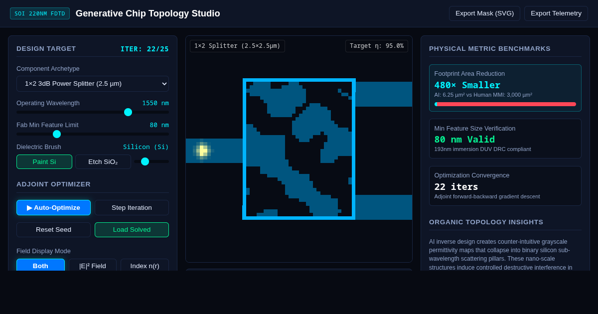Adjust the Operating Wavelength slider
The width and height of the screenshot is (598, 314).
pyautogui.click(x=93, y=112)
